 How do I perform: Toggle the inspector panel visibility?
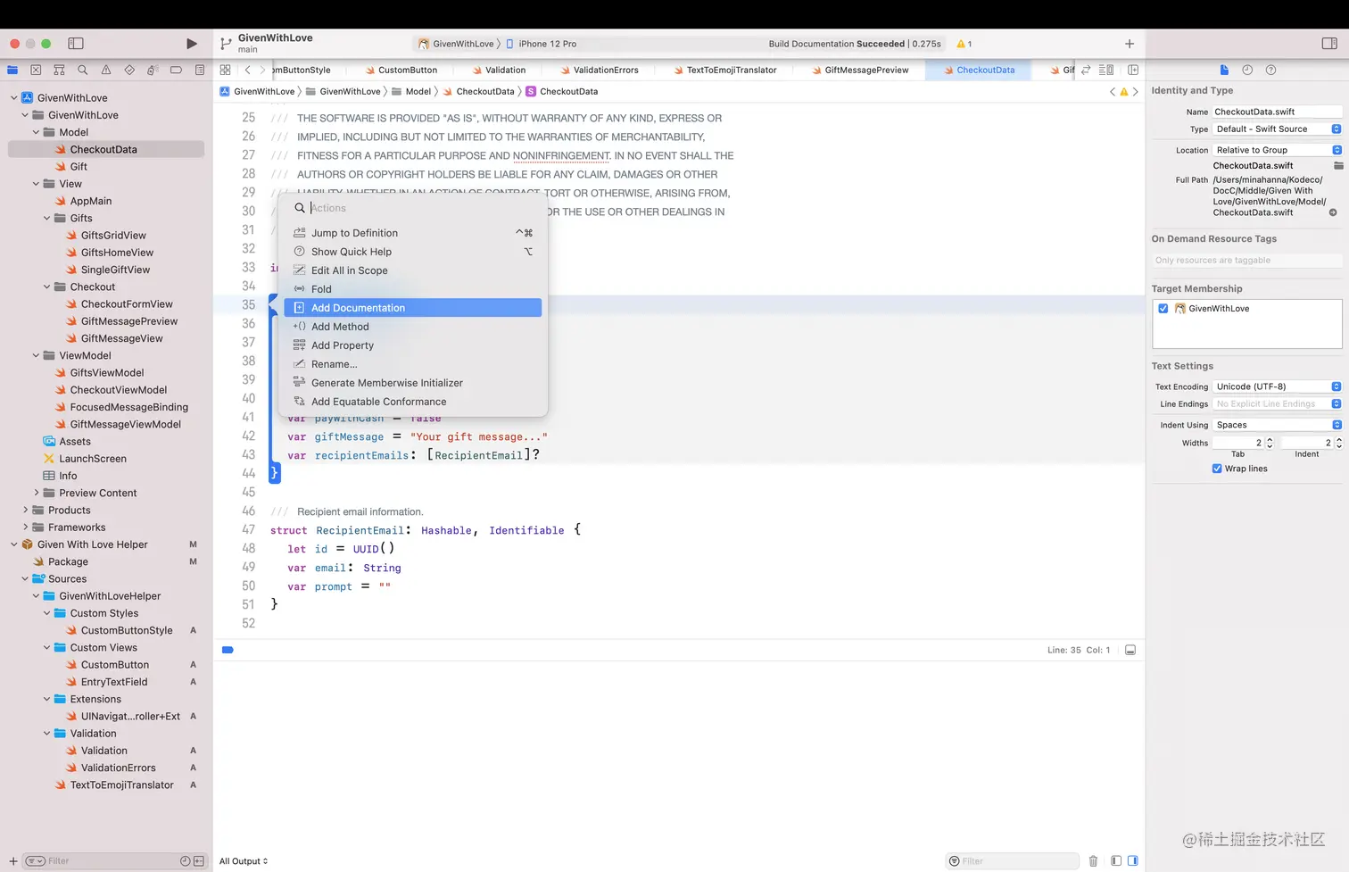tap(1329, 43)
